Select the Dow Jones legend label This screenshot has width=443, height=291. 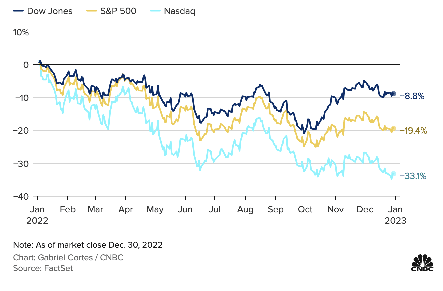(x=50, y=11)
